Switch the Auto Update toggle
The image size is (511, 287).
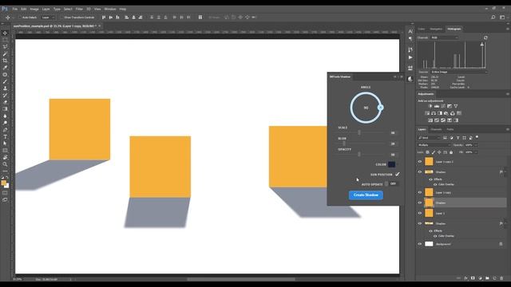point(390,184)
